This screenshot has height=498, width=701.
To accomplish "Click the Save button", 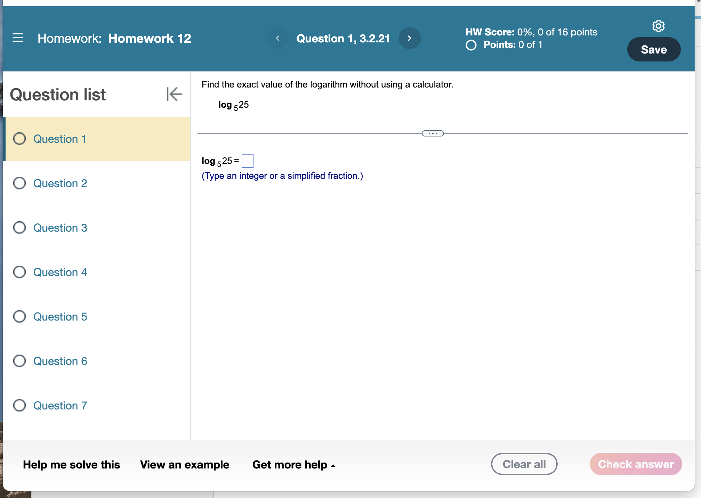I will pyautogui.click(x=653, y=49).
